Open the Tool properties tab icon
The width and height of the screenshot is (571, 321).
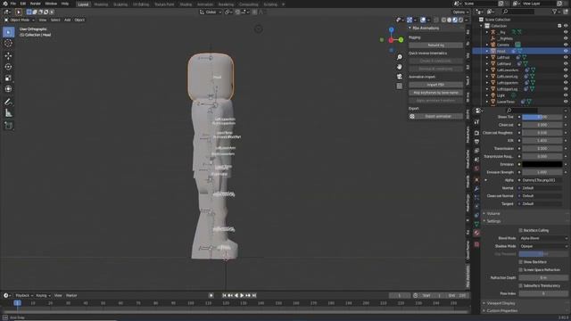pos(476,122)
